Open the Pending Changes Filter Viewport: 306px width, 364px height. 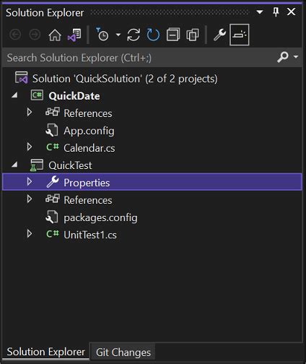click(102, 35)
